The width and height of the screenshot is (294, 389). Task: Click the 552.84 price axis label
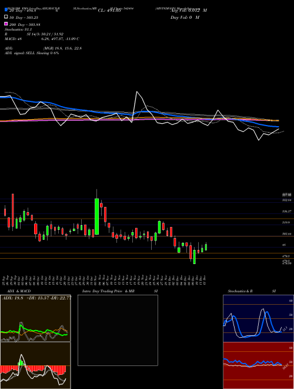[286, 200]
